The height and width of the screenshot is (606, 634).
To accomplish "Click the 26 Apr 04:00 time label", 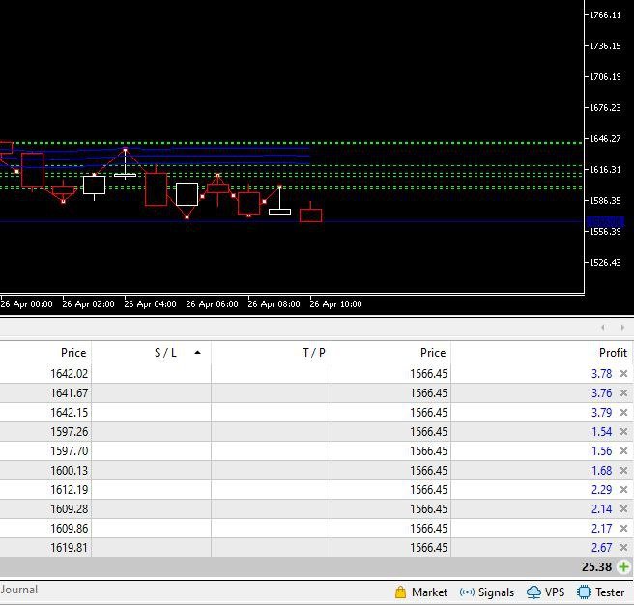I will (150, 304).
